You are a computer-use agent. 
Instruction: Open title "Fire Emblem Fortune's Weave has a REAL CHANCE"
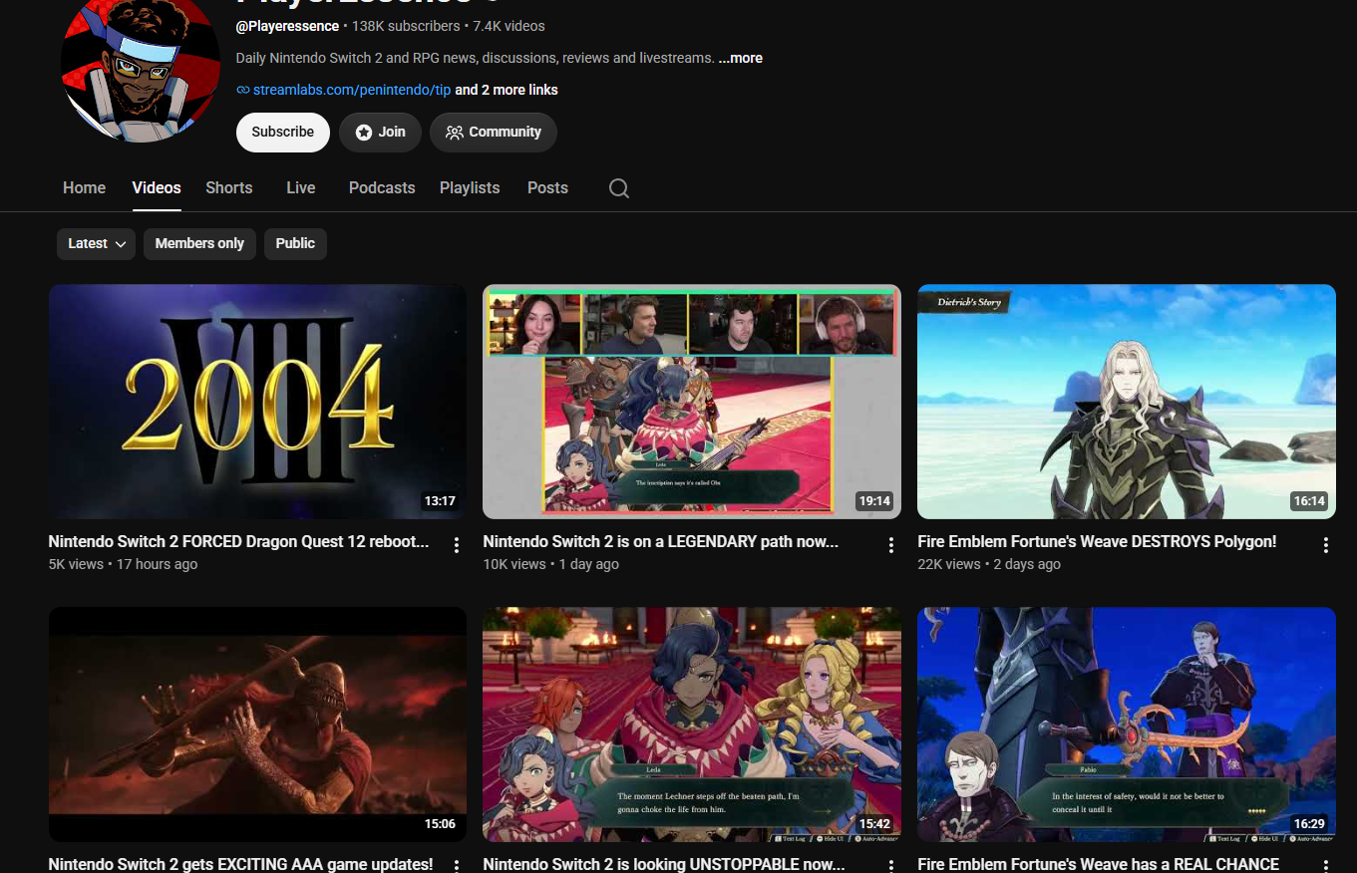tap(1098, 864)
